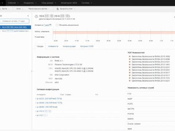Select the unhighlighted 10.0 asset row
The height and width of the screenshot is (131, 175).
[15, 31]
